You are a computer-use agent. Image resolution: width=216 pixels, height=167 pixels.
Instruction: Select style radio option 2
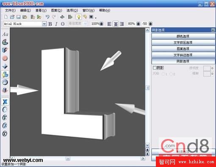click(x=171, y=74)
